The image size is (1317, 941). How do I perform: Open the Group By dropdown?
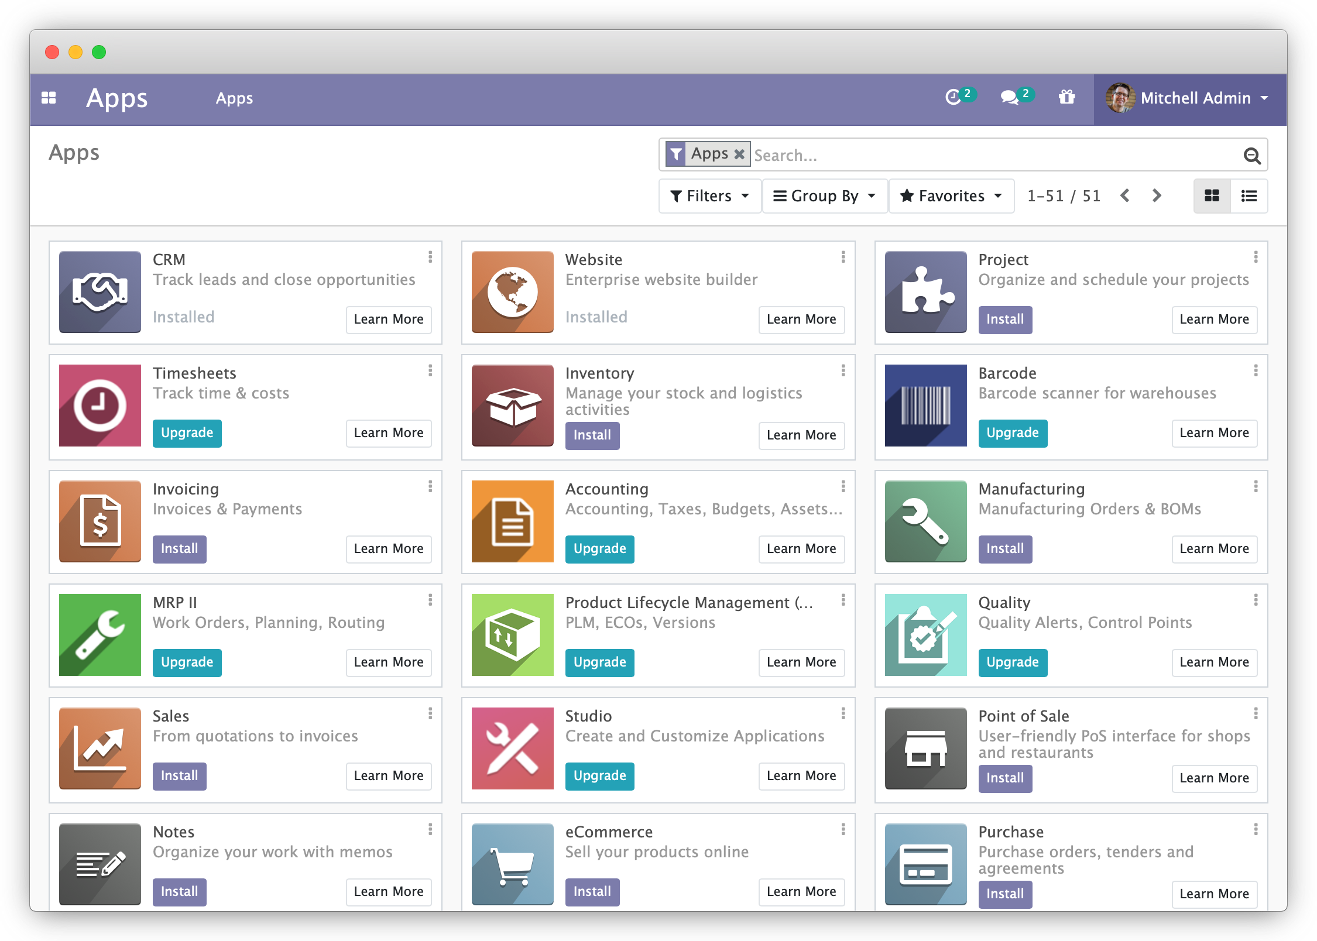click(x=824, y=196)
